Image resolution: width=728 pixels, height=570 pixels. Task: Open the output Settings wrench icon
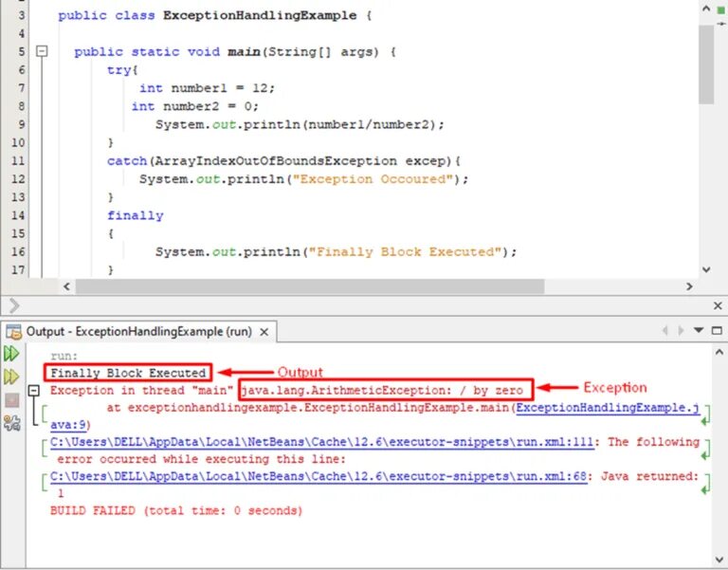12,423
